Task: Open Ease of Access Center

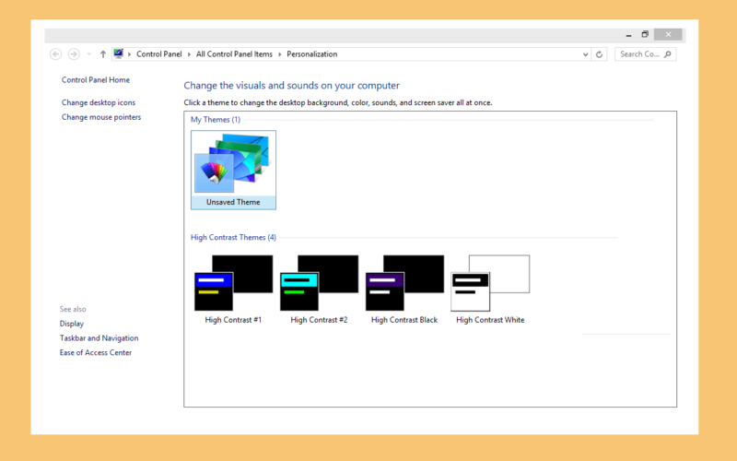Action: click(x=96, y=353)
